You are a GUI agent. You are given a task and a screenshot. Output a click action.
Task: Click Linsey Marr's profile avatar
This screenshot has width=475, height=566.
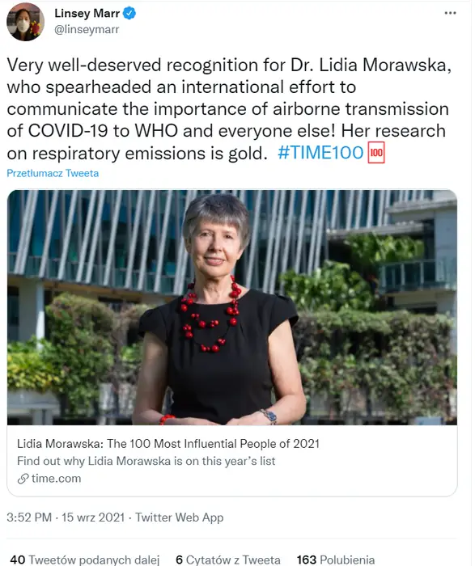tap(25, 22)
